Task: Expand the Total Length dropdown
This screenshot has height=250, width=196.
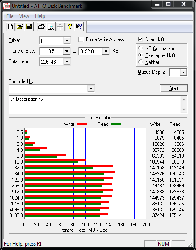Action: [67, 62]
